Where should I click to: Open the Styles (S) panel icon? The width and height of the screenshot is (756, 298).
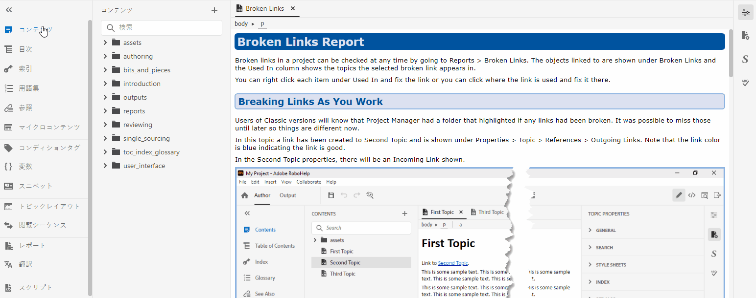click(x=745, y=59)
